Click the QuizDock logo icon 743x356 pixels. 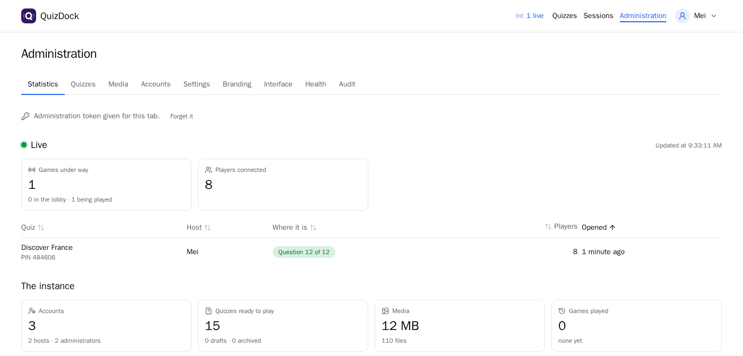(29, 16)
